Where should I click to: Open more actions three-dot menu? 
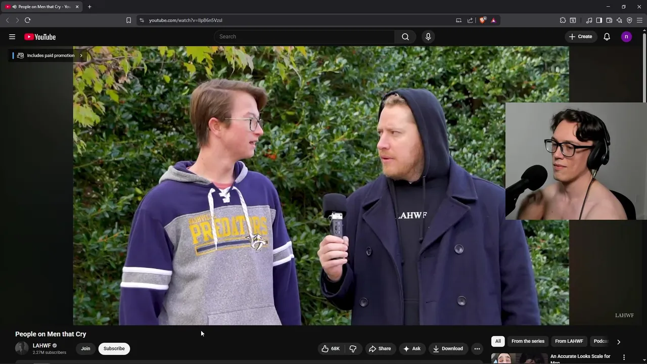(477, 348)
